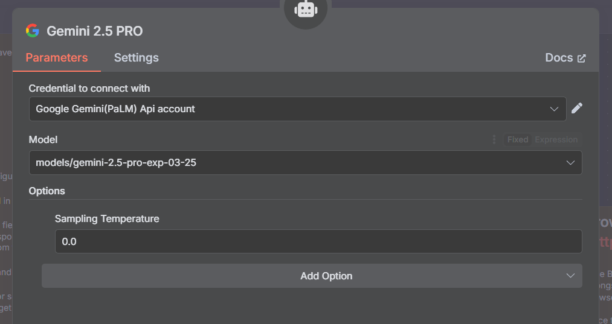Click the external link icon beside Docs

(x=582, y=59)
